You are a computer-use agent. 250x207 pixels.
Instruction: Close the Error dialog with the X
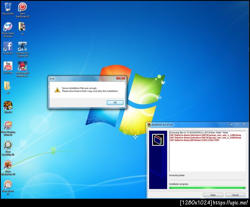click(x=121, y=78)
